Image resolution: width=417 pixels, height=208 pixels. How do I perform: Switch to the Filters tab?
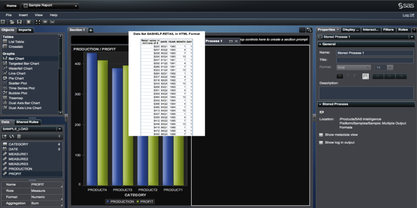click(388, 30)
